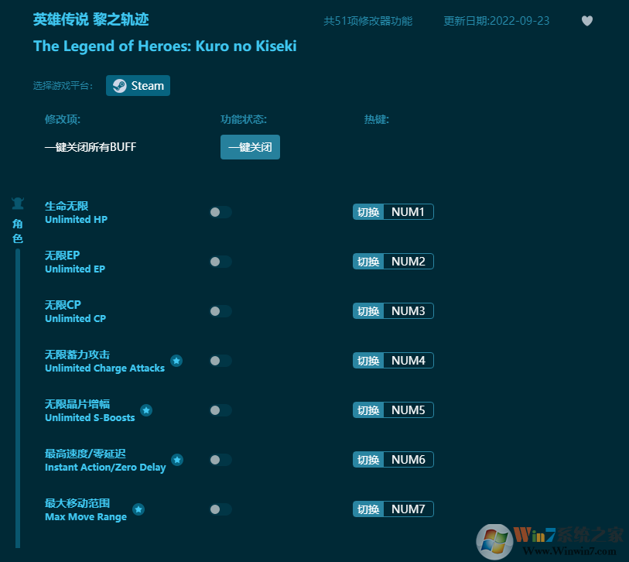Click the 切换 NUM1 hotkey button

click(392, 211)
